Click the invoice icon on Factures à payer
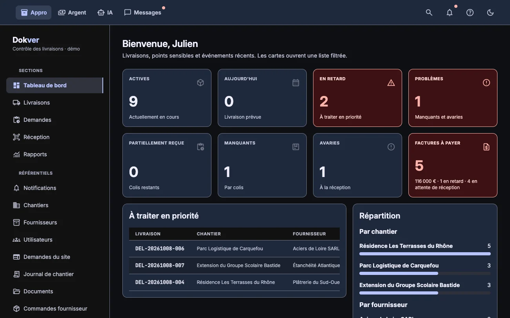The width and height of the screenshot is (510, 318). click(486, 147)
